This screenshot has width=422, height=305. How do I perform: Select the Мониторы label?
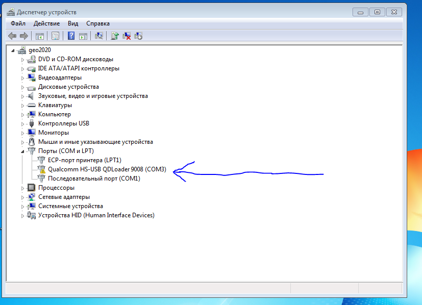54,132
